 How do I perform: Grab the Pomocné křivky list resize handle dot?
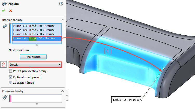pos(37,104)
